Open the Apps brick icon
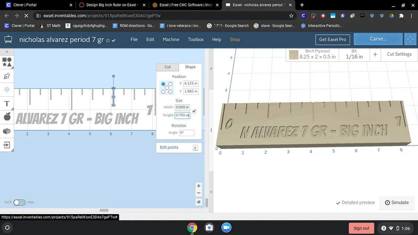418x235 pixels. pyautogui.click(x=7, y=131)
